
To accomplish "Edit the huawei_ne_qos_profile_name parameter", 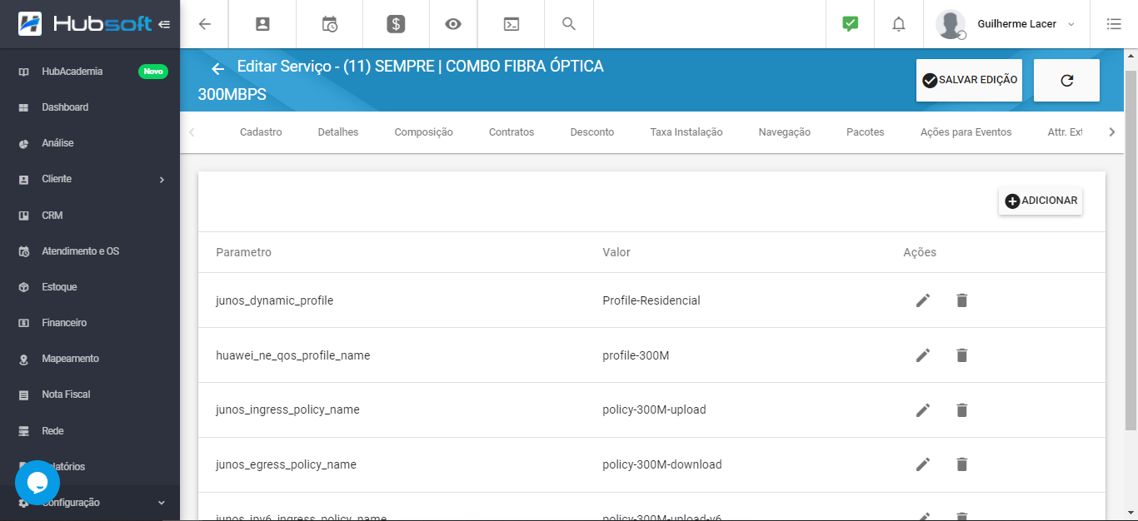I will coord(923,355).
